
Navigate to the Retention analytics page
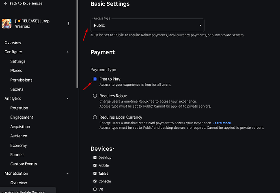19,108
